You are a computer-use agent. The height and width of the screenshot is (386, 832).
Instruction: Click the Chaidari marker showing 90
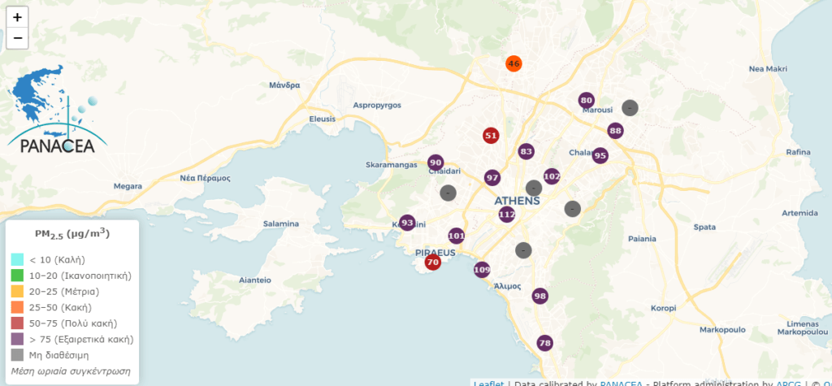pos(435,163)
